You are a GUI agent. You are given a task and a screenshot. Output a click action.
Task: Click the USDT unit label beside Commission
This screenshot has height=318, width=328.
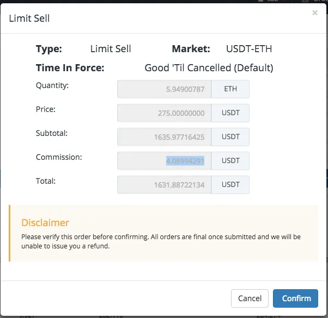point(230,161)
